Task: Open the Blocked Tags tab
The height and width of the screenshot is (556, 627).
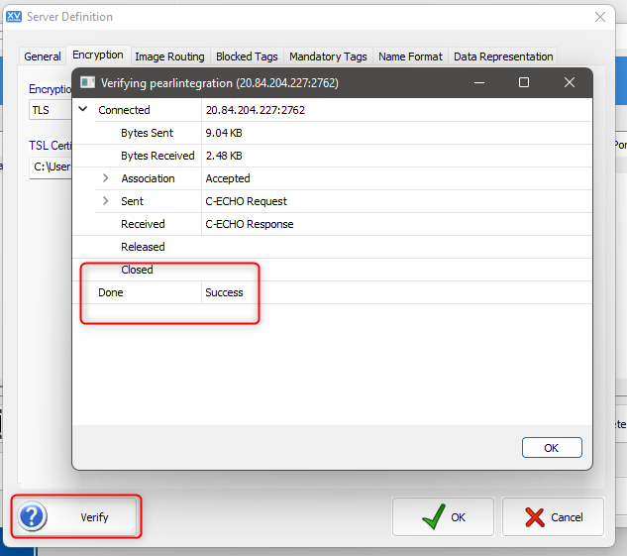Action: click(247, 56)
